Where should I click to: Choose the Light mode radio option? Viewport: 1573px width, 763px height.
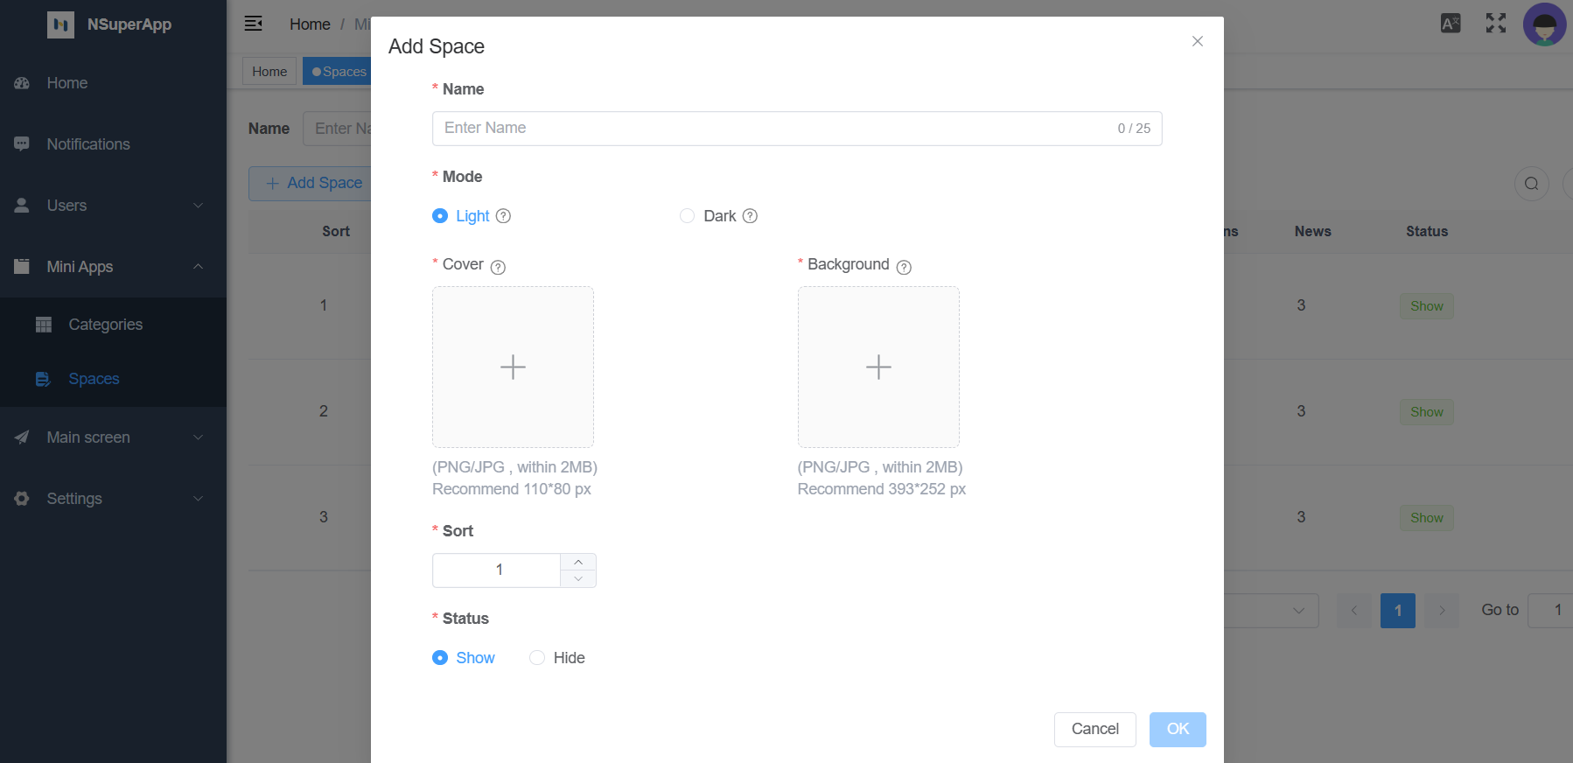[x=440, y=216]
